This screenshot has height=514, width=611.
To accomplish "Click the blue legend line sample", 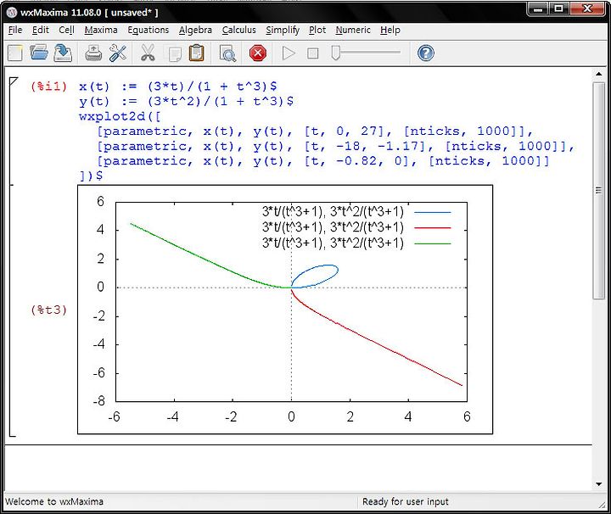I will coord(432,213).
